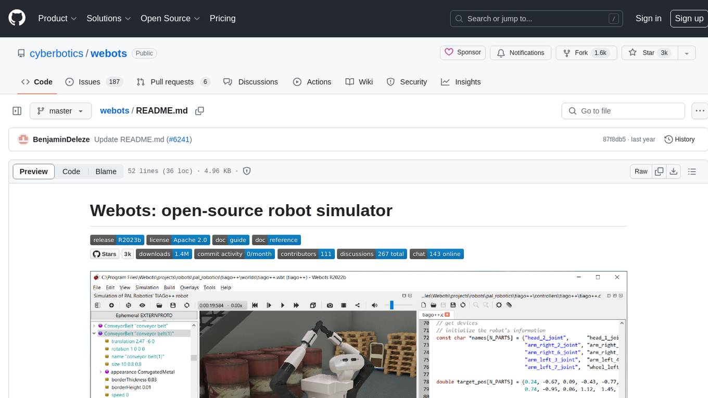This screenshot has height=398, width=708.
Task: Click the contributors 111 badge
Action: pos(306,254)
